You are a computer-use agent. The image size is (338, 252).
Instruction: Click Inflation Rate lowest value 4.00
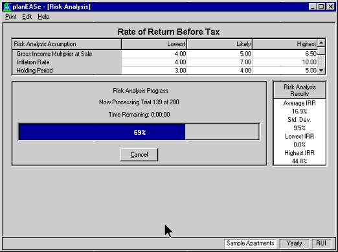point(154,62)
